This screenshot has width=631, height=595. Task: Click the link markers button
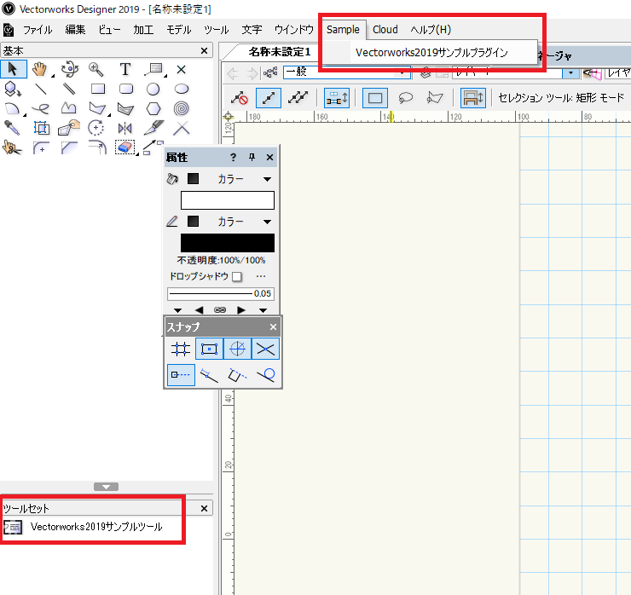[x=220, y=310]
